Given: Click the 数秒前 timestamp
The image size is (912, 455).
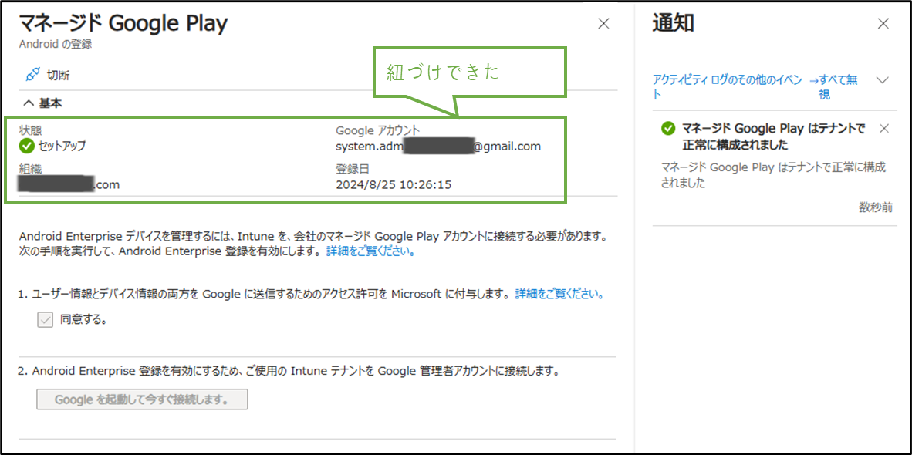Looking at the screenshot, I should [876, 207].
